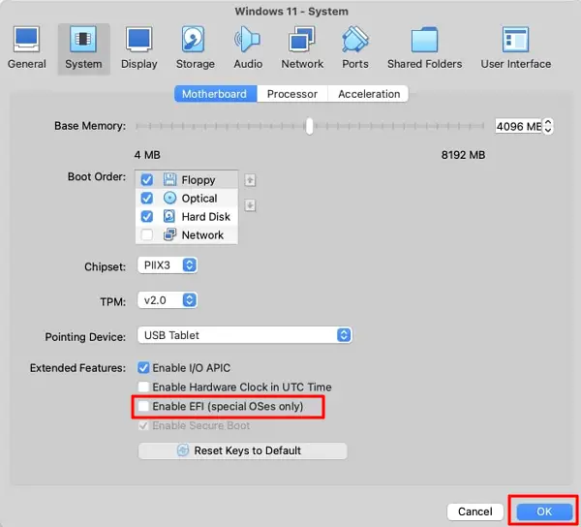Click the Optical boot order label
Image resolution: width=581 pixels, height=527 pixels.
(x=199, y=199)
